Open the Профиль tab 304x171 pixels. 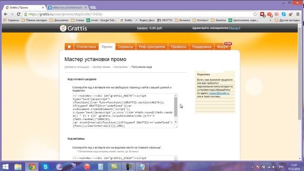pyautogui.click(x=179, y=47)
